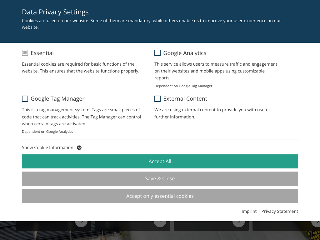Click the chevron icon beside Show Cookie Information

pyautogui.click(x=79, y=148)
